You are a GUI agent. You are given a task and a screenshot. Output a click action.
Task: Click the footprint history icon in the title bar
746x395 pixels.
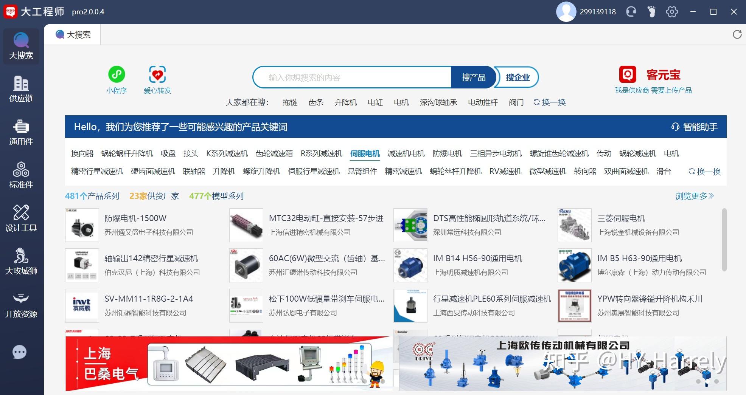coord(651,11)
